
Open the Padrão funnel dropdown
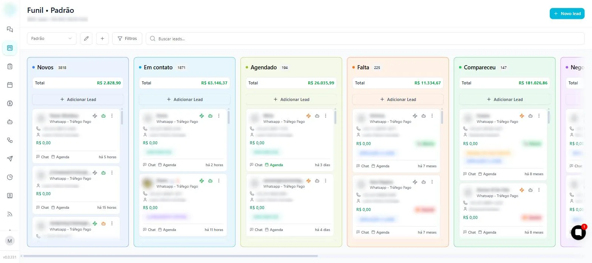52,38
